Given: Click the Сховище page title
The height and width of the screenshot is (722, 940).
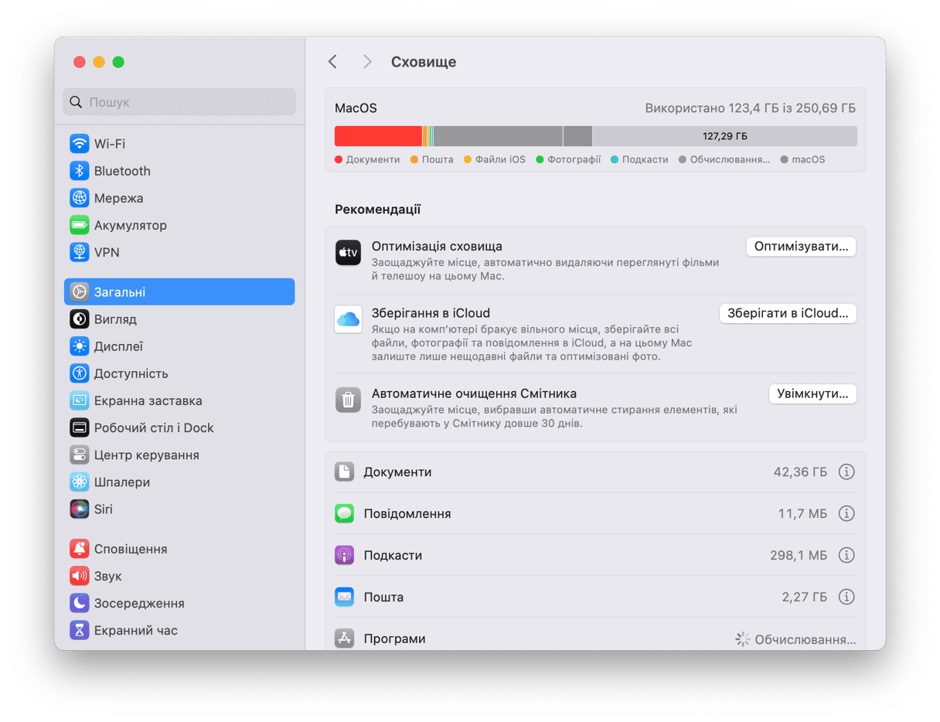Looking at the screenshot, I should pyautogui.click(x=424, y=62).
